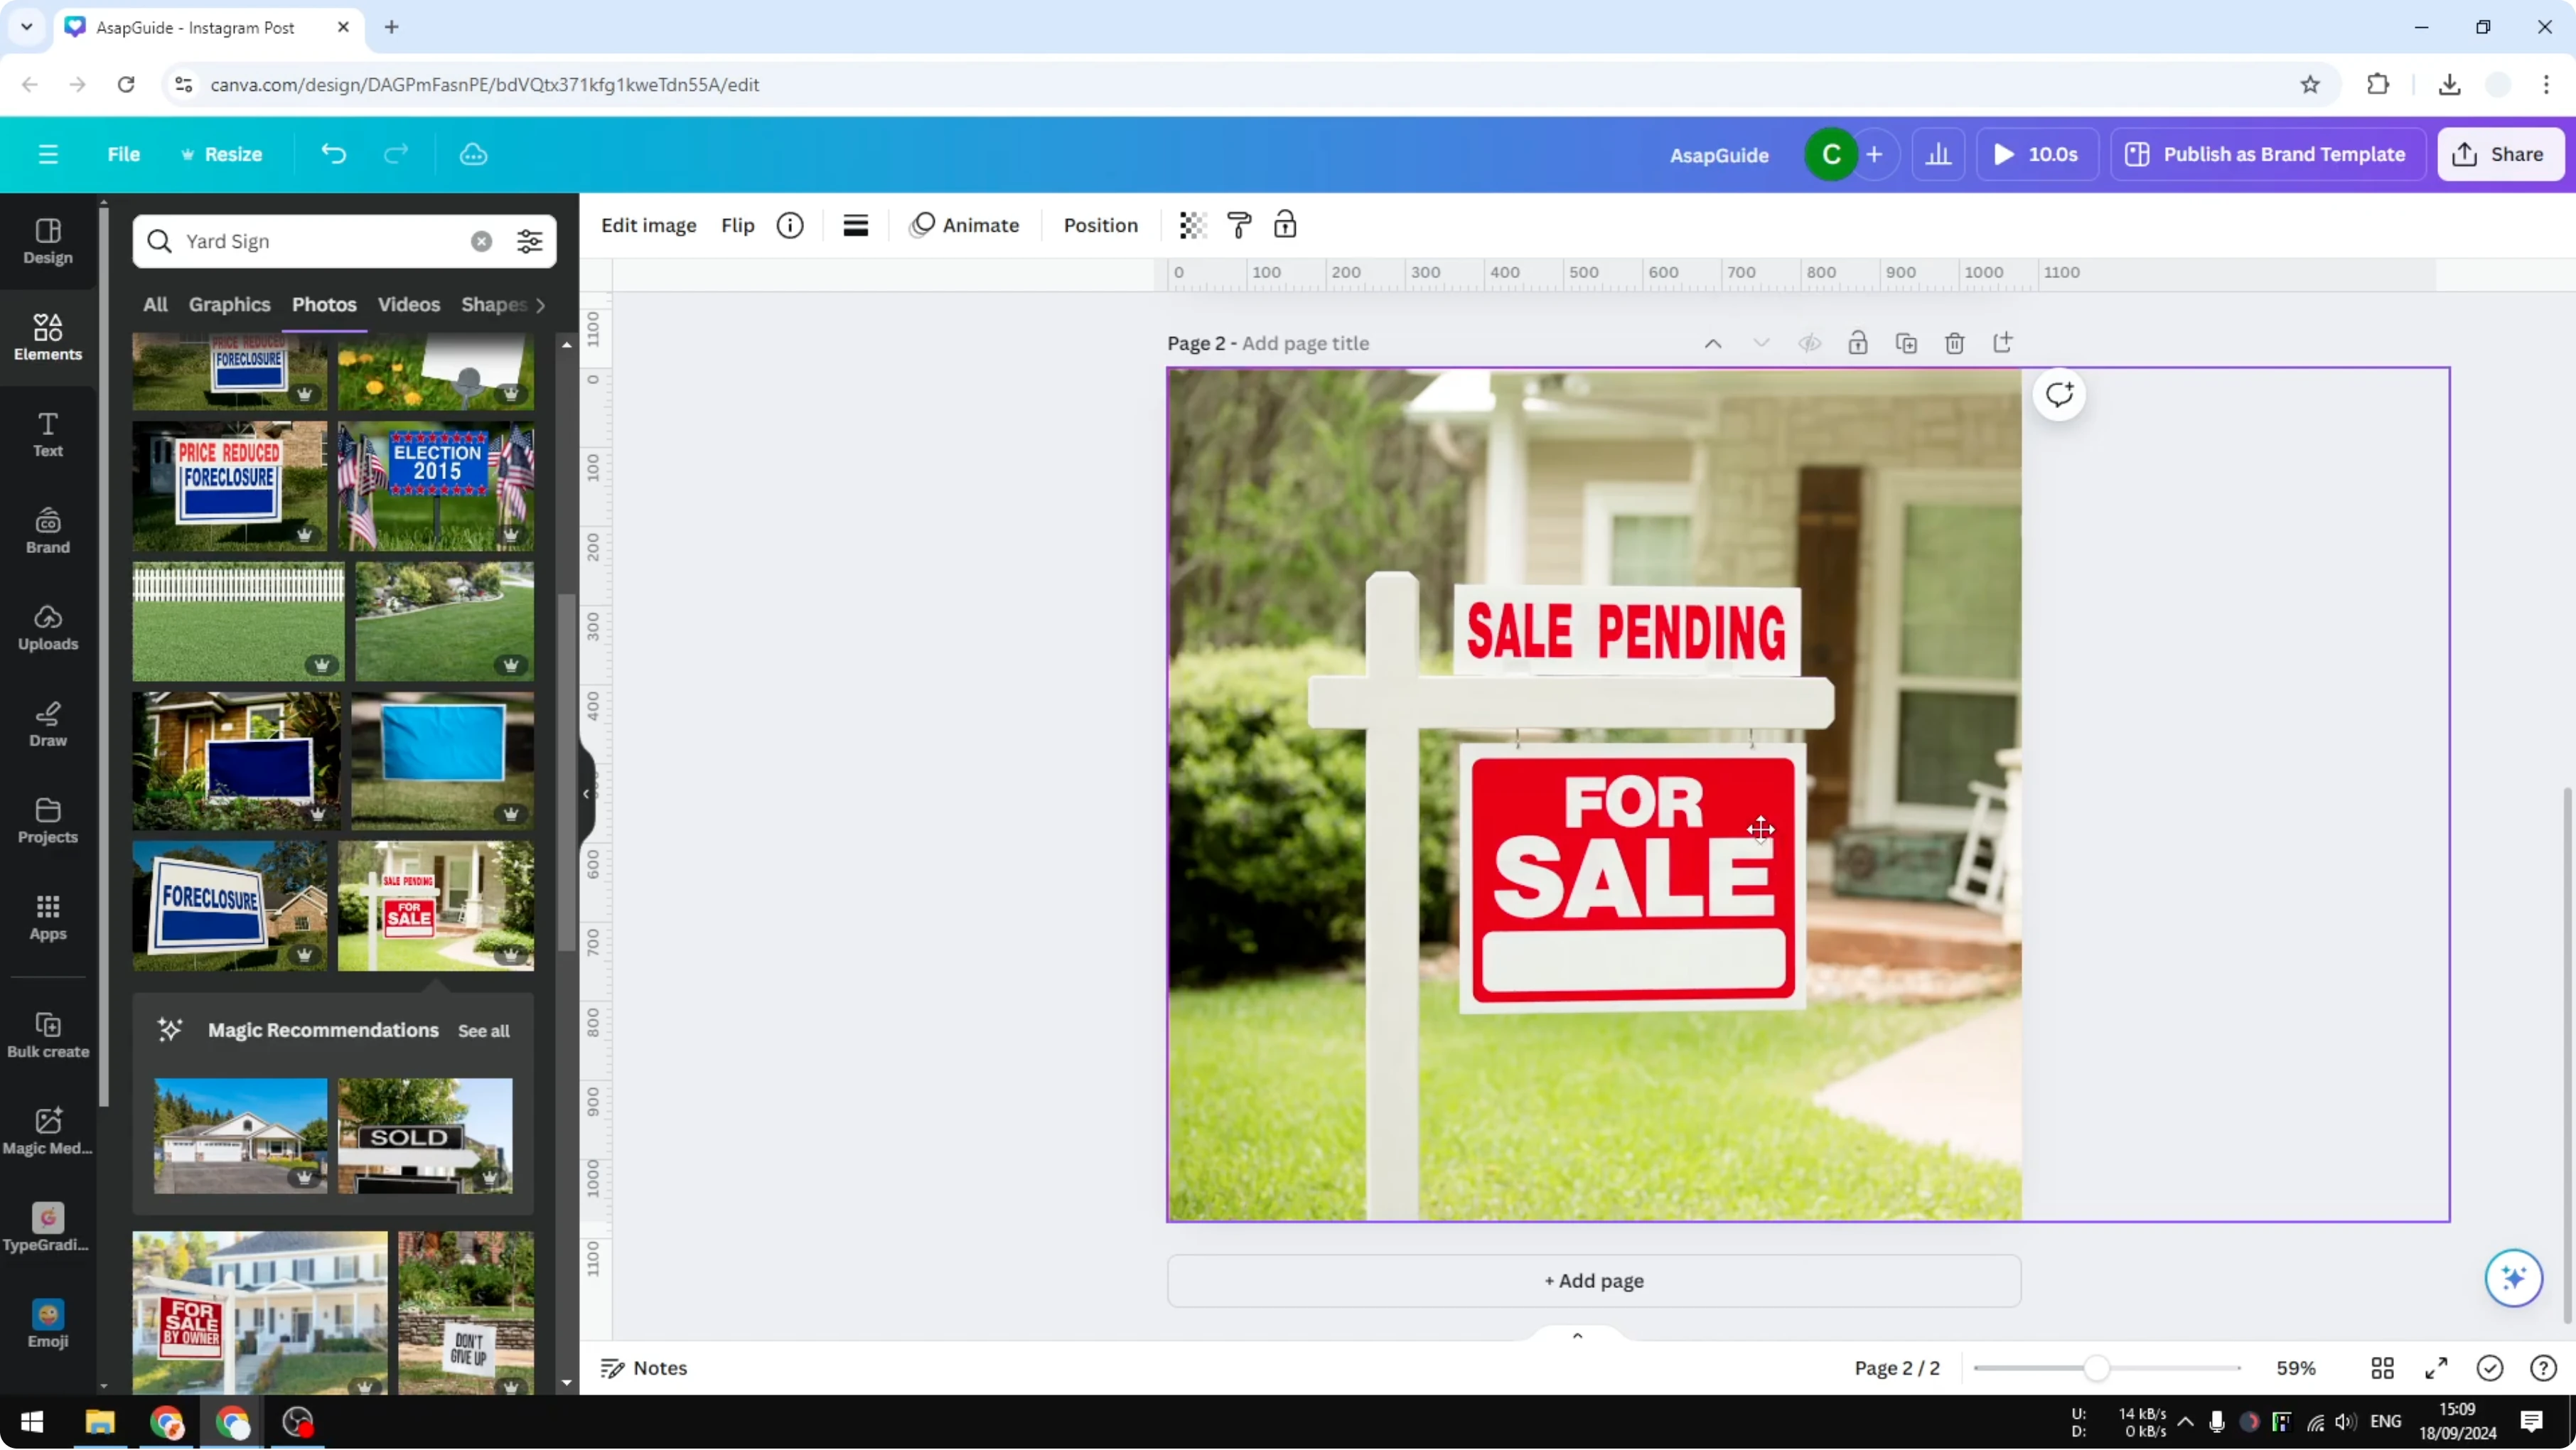
Task: Launch Canva Assistant sparkle button
Action: (x=2513, y=1277)
